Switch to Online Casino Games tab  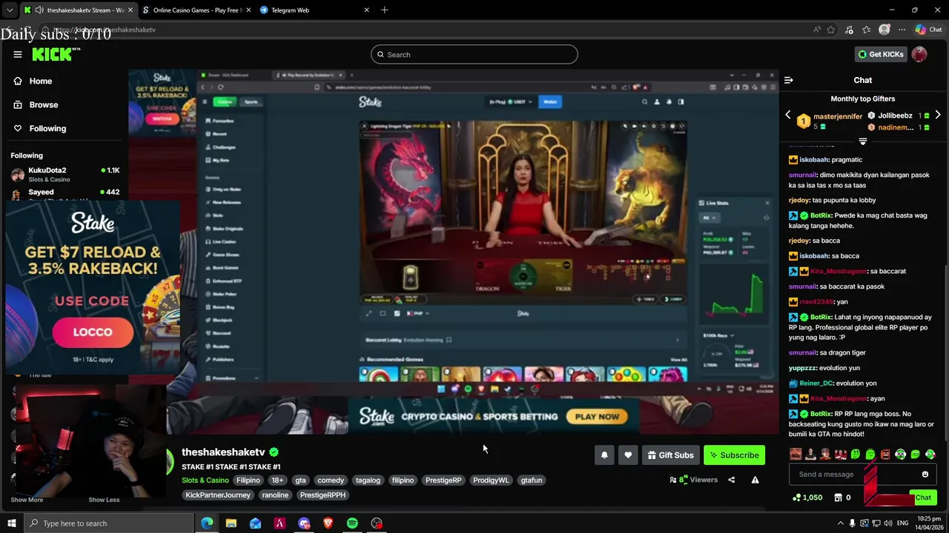click(x=196, y=10)
